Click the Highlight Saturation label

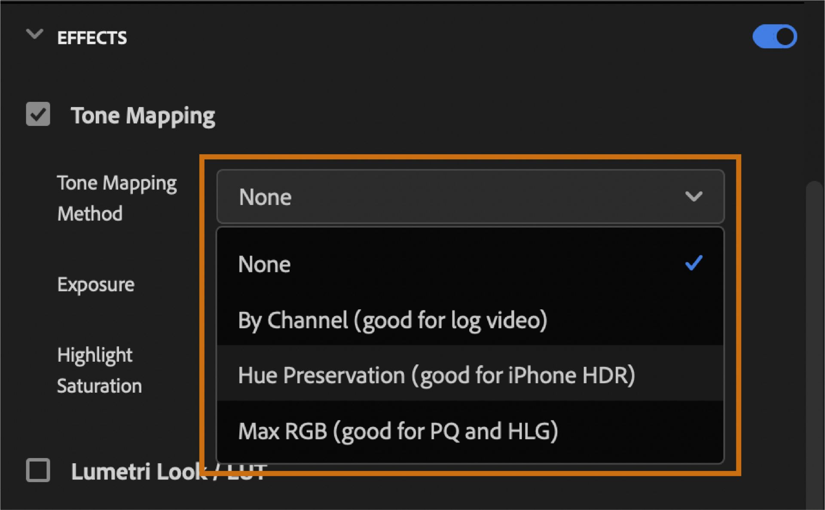(99, 370)
